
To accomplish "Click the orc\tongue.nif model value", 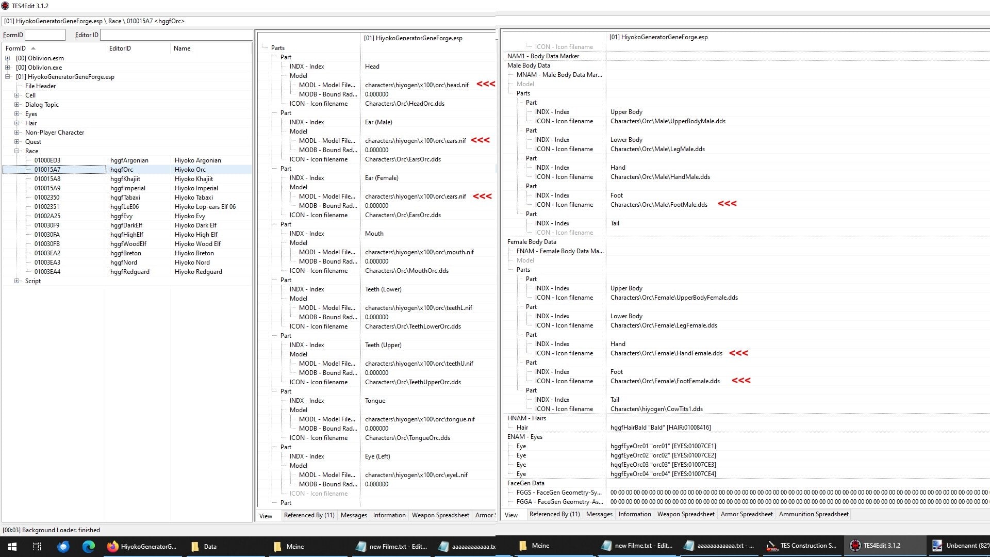I will [420, 419].
